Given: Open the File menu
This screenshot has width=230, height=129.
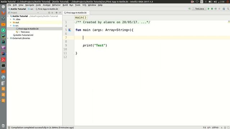Looking at the screenshot, I should click(x=9, y=5).
